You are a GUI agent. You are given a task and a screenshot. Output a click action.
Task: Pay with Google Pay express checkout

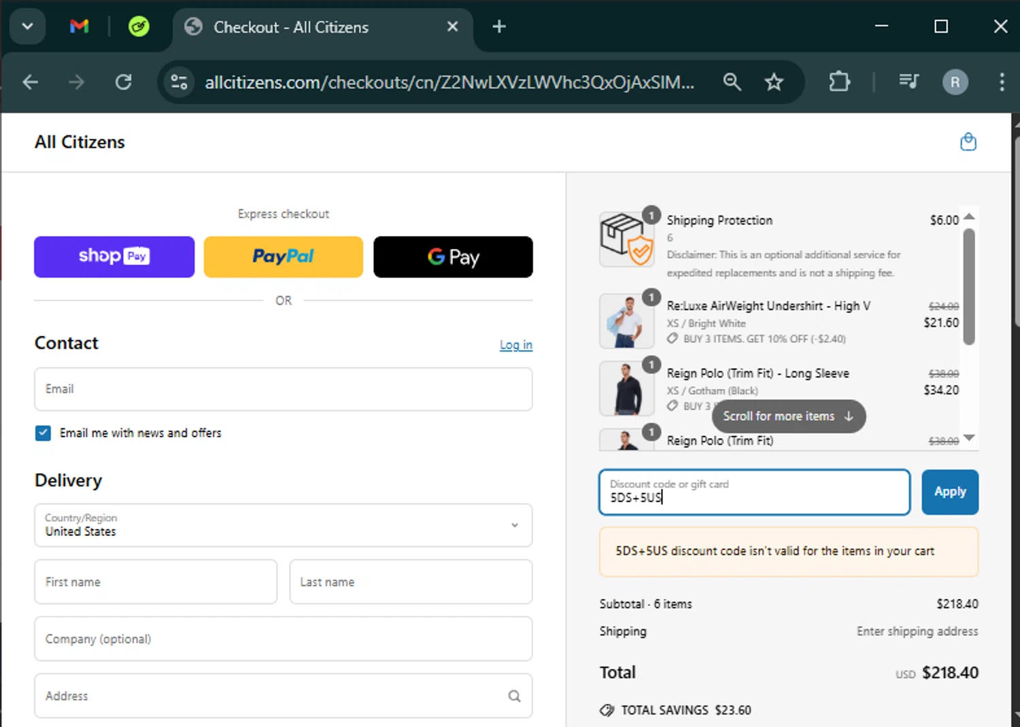click(453, 257)
